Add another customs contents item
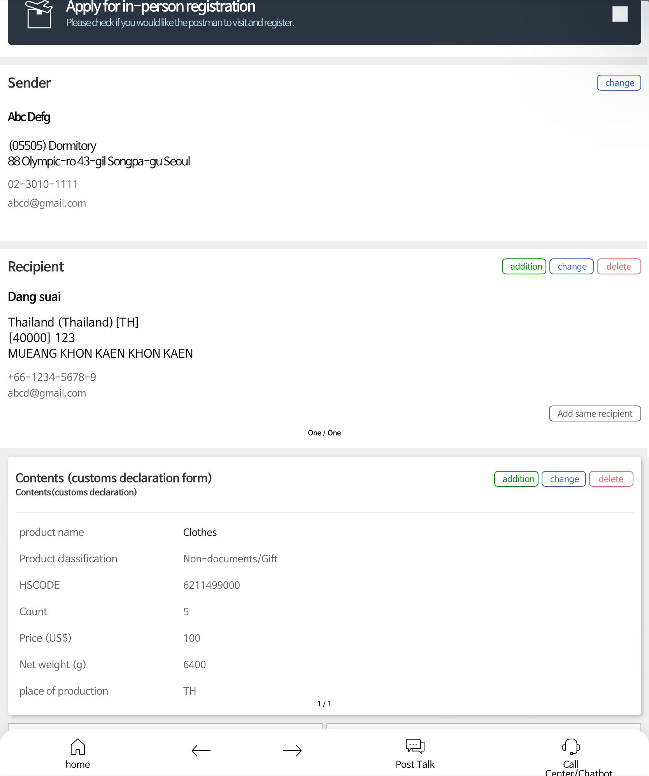 click(516, 479)
